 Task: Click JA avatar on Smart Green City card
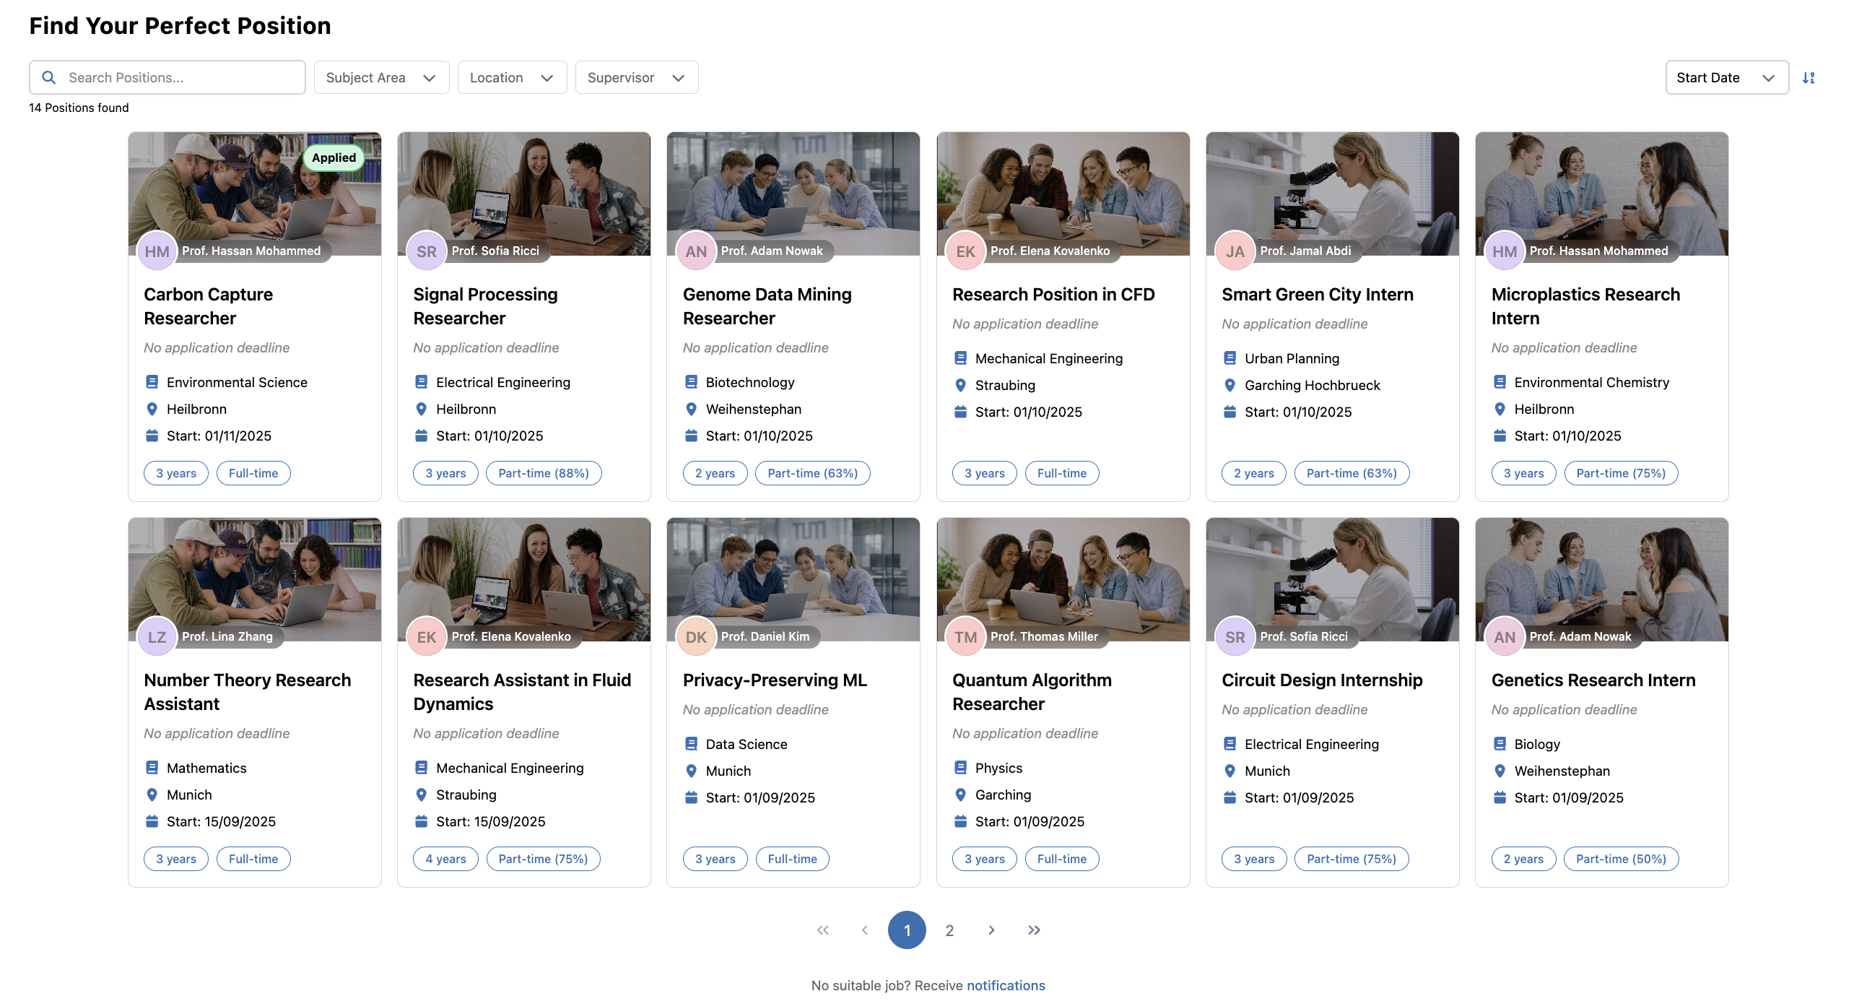click(x=1235, y=251)
